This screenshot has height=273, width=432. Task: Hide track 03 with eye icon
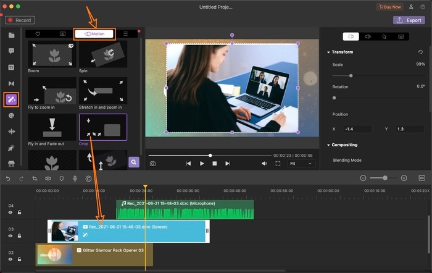coord(10,236)
